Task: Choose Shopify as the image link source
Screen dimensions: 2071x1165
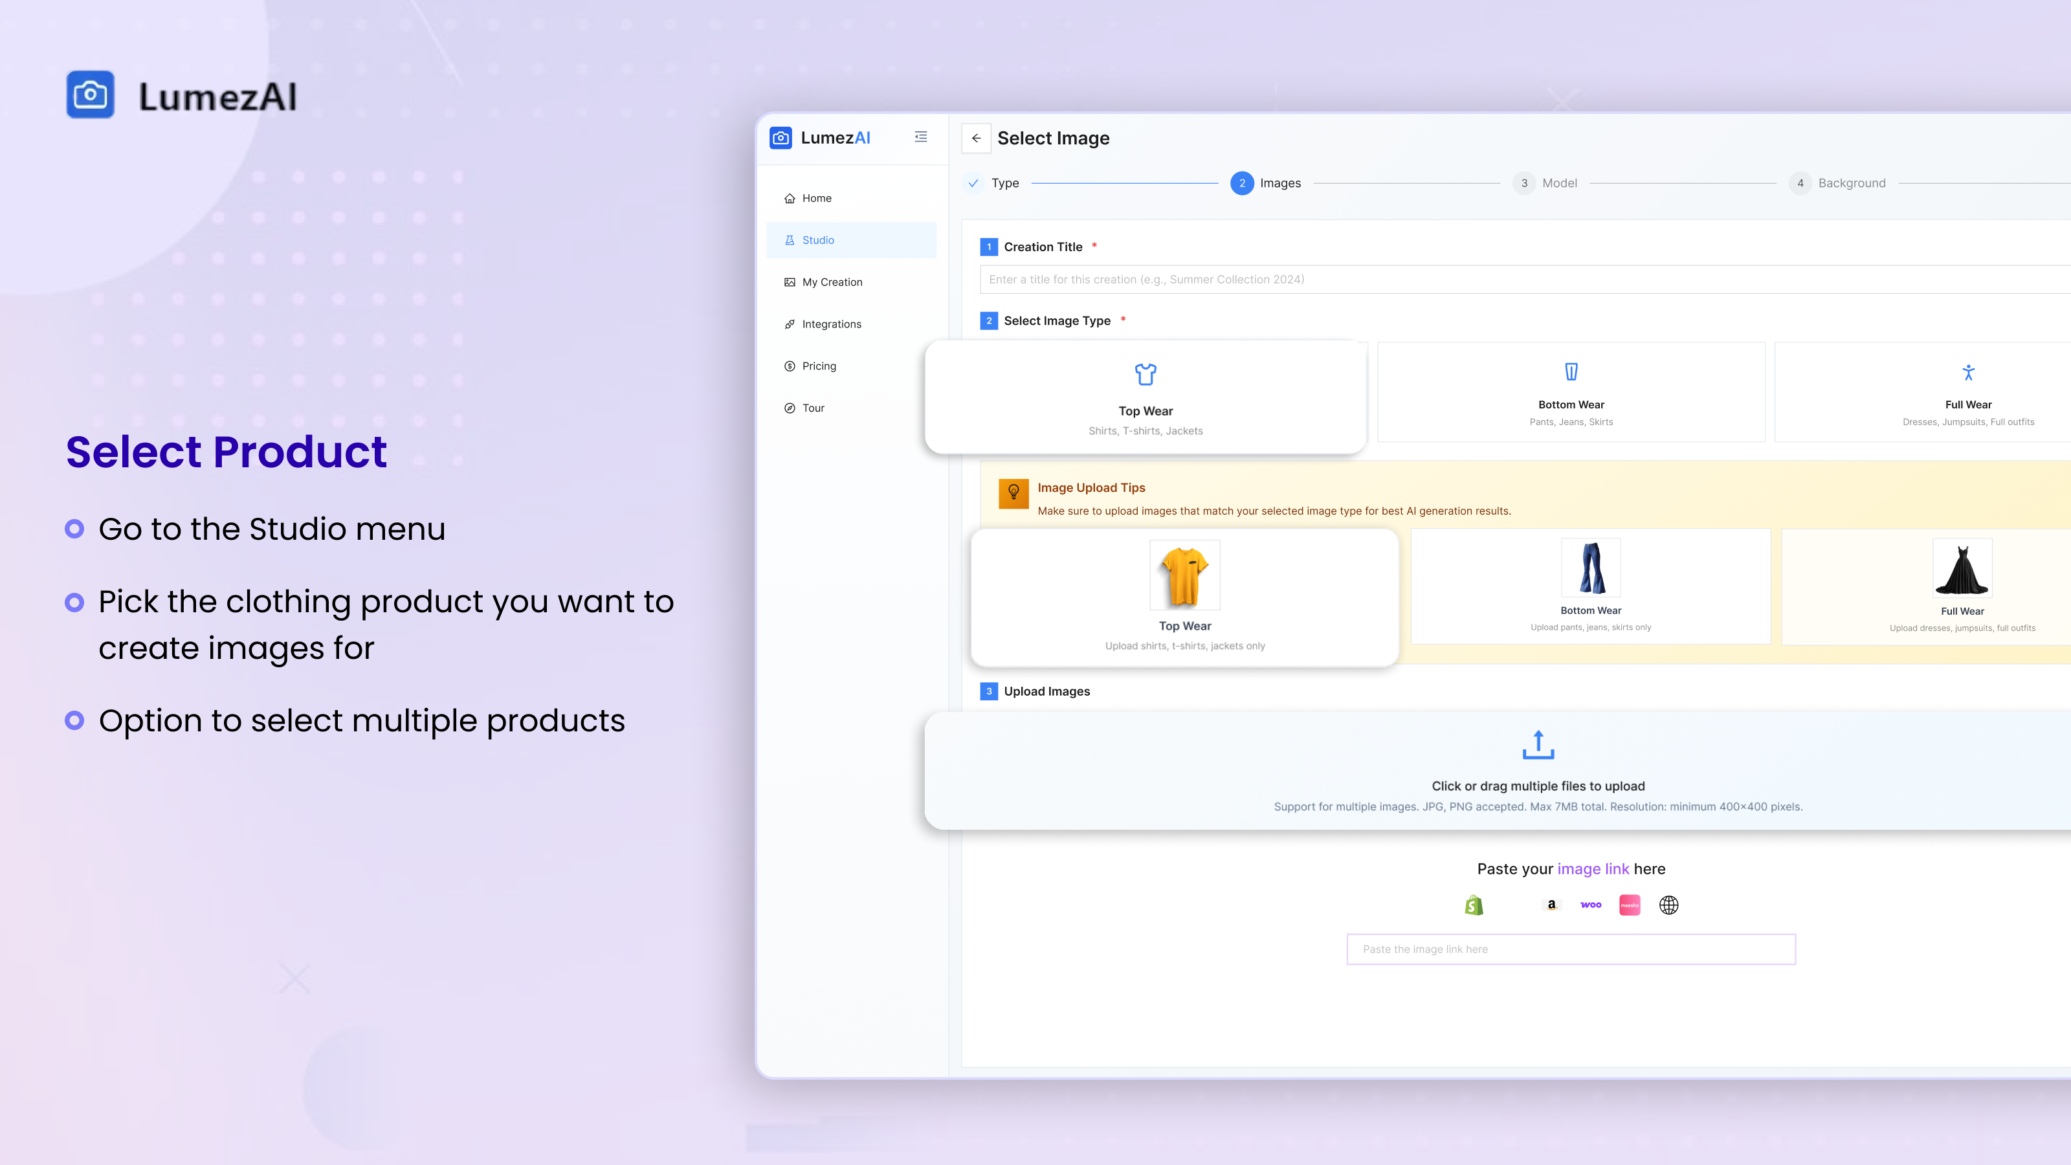Action: (1474, 904)
